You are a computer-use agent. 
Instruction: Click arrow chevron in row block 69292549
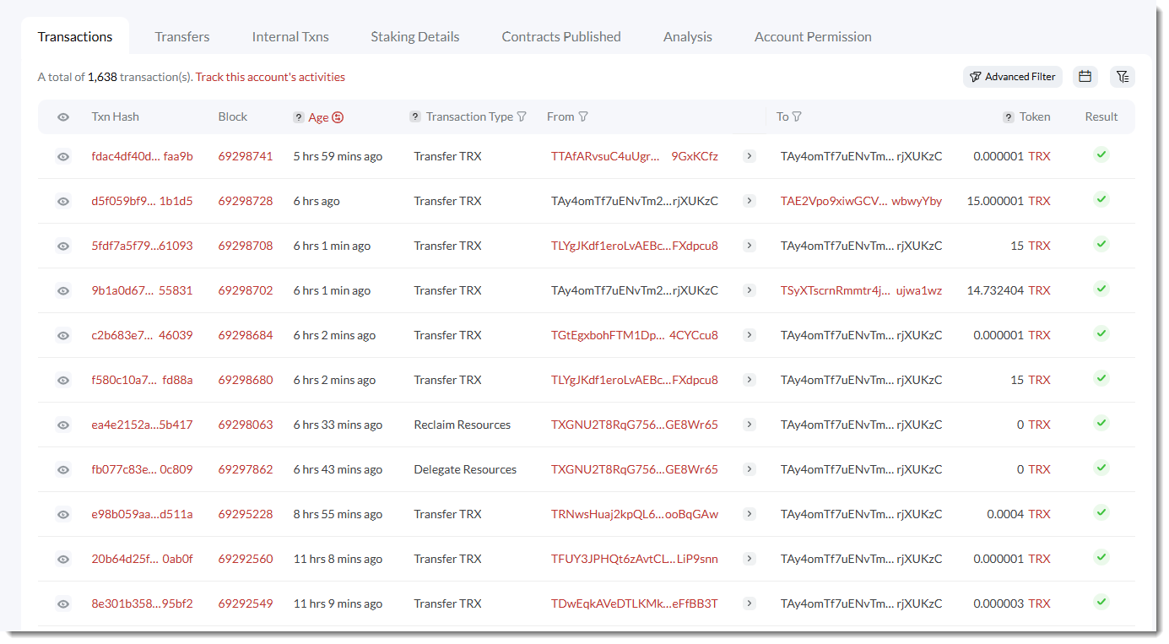pyautogui.click(x=749, y=603)
